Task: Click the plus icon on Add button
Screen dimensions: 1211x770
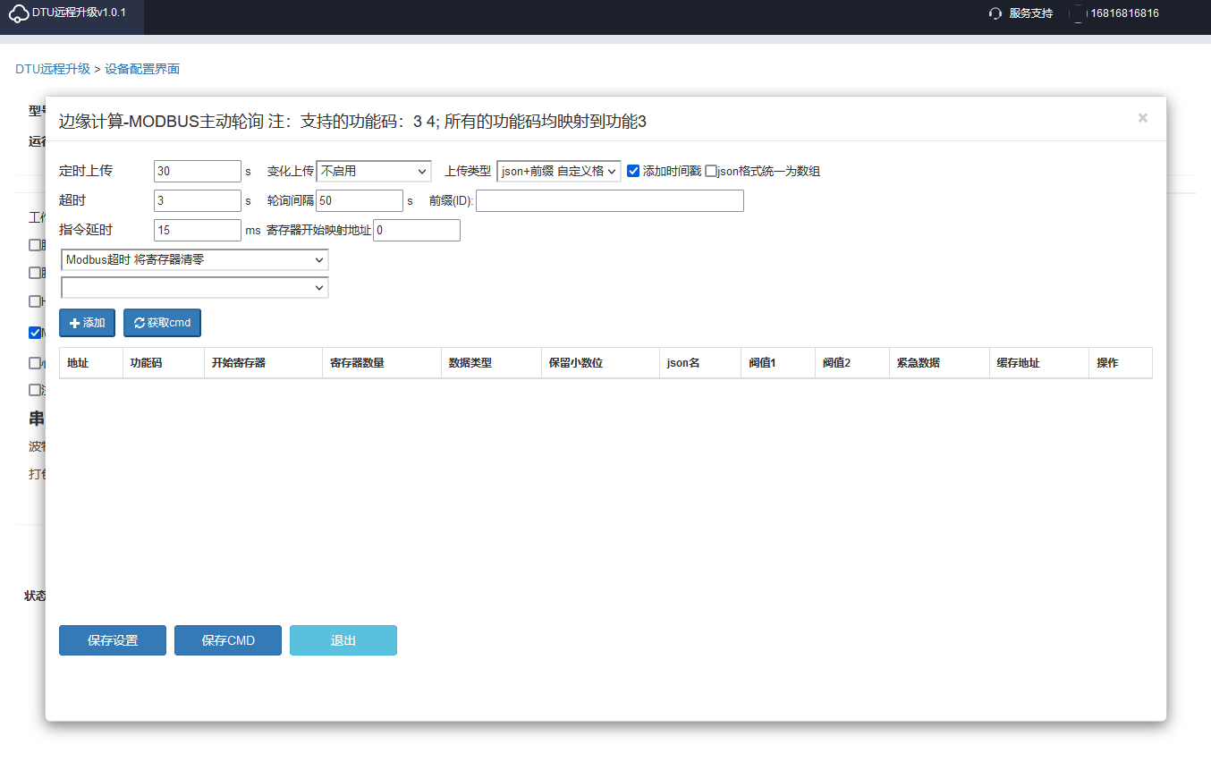Action: pyautogui.click(x=74, y=323)
